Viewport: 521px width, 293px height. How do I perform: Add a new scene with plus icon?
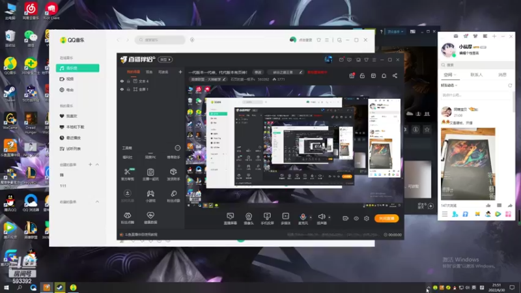[x=180, y=72]
